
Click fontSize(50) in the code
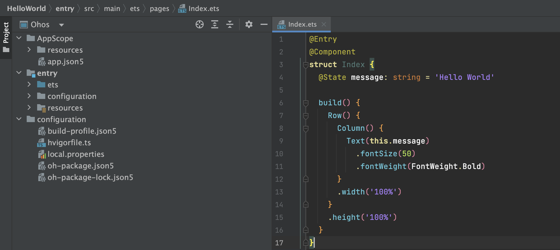(388, 154)
